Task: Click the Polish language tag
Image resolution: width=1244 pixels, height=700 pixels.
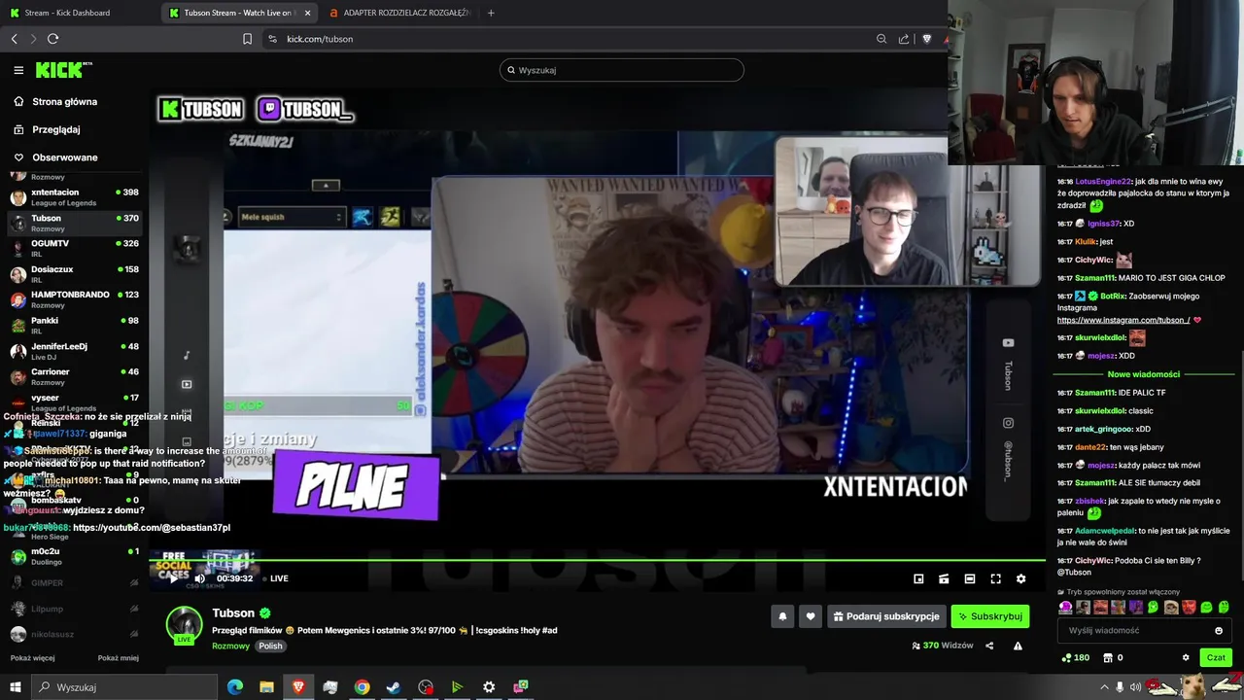Action: coord(270,646)
